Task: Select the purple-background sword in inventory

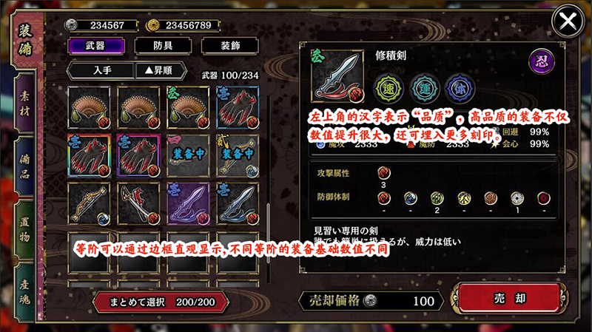Action: click(188, 204)
